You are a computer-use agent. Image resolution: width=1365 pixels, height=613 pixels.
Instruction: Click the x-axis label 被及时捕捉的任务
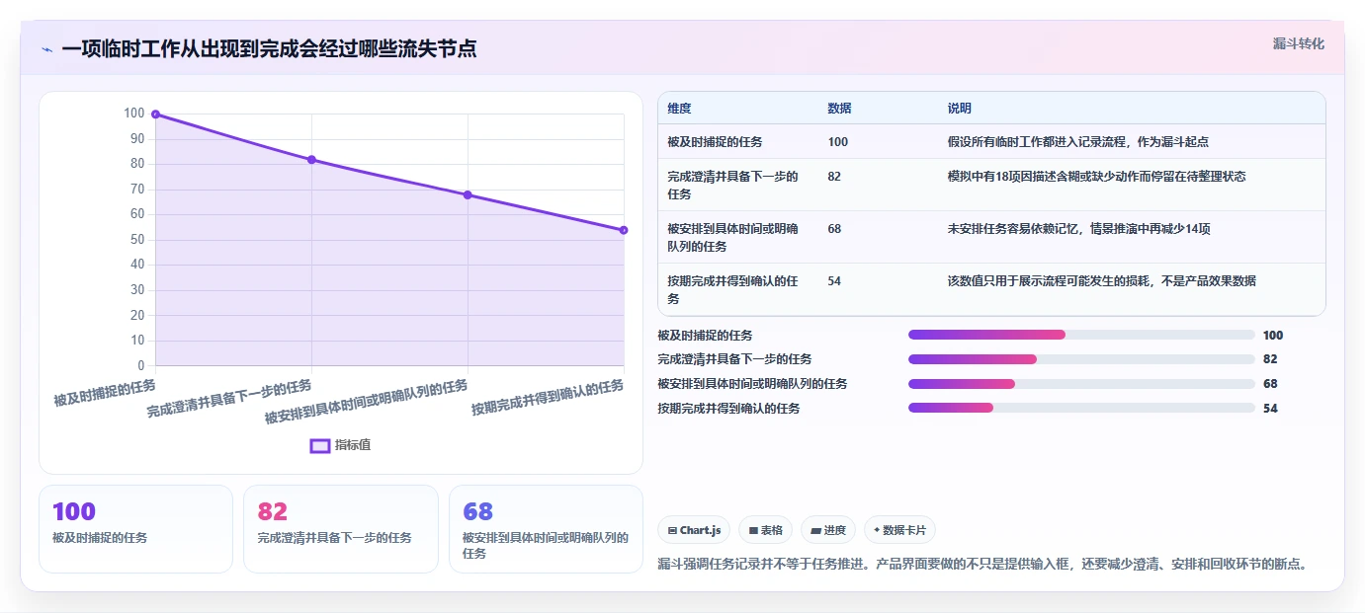[x=105, y=392]
